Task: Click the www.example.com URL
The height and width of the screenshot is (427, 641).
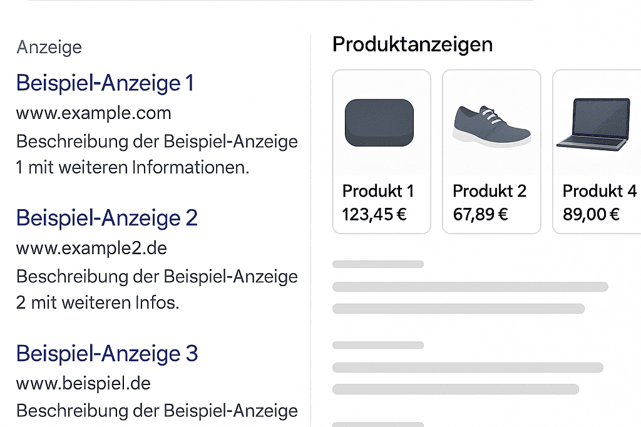Action: (93, 113)
